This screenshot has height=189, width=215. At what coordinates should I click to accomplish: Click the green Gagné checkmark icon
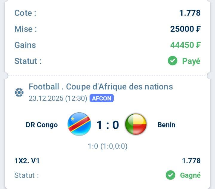pos(171,175)
